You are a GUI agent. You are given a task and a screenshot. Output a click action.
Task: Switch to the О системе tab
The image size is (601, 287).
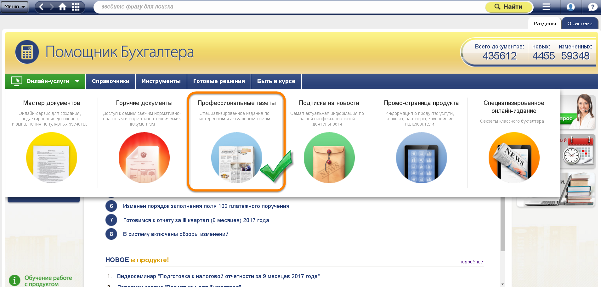pos(580,23)
